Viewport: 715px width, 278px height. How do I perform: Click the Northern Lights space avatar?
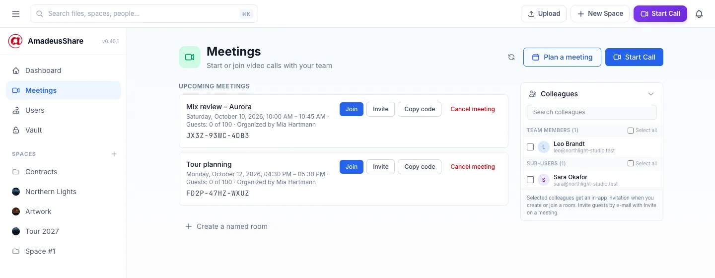(16, 192)
